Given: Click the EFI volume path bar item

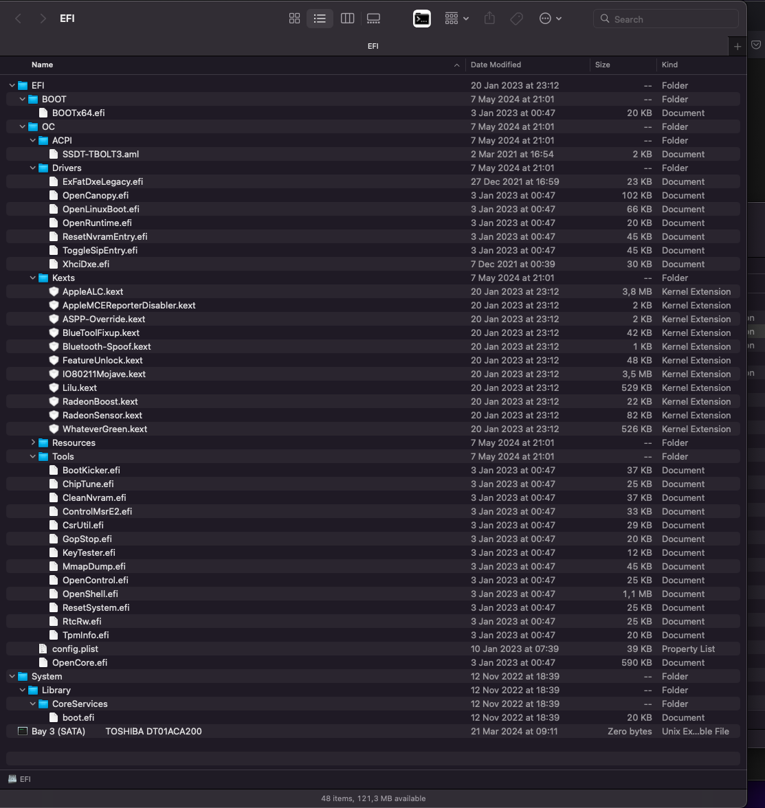Looking at the screenshot, I should point(19,779).
